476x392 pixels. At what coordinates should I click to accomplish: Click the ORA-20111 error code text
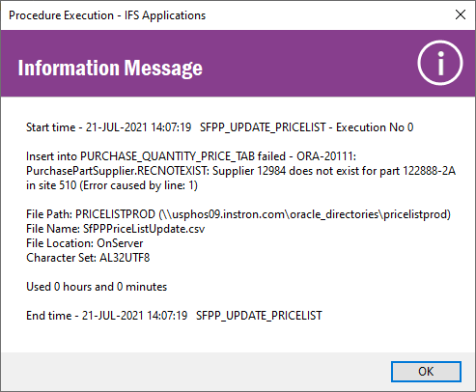click(326, 156)
